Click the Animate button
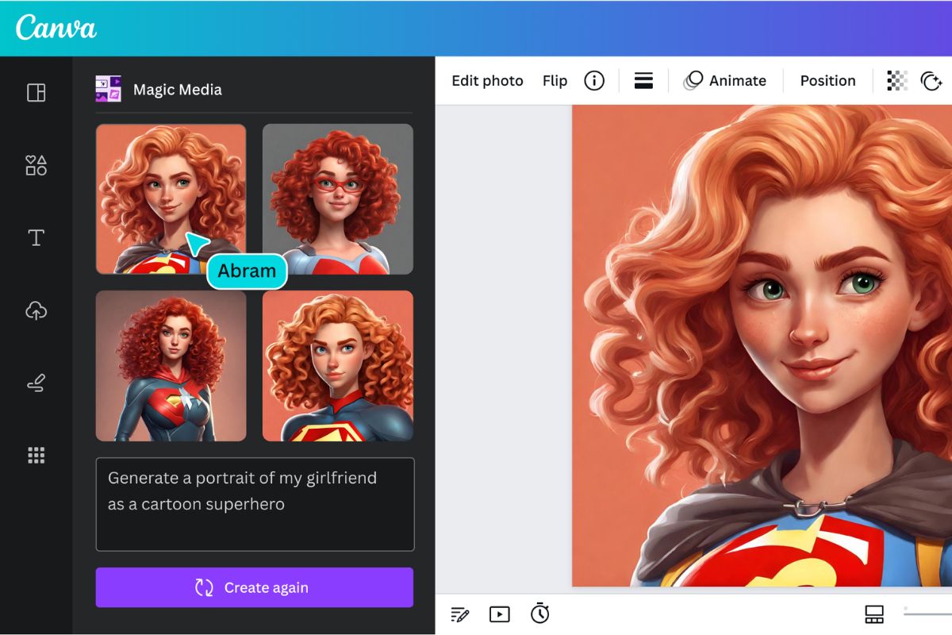The height and width of the screenshot is (635, 952). [726, 81]
